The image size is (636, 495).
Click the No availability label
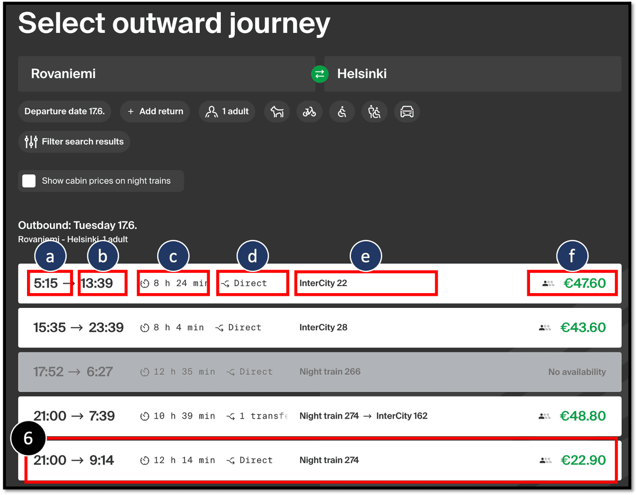[x=577, y=372]
